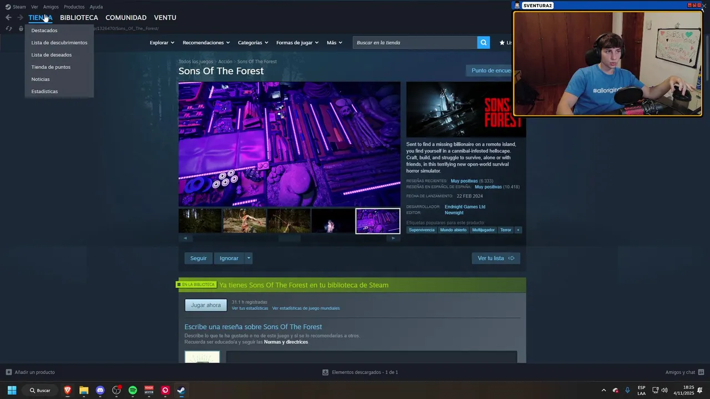710x399 pixels.
Task: Click the plus button to add tags
Action: point(518,230)
